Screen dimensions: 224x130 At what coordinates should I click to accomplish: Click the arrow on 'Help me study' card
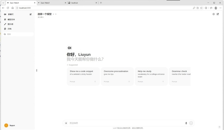click(x=163, y=82)
